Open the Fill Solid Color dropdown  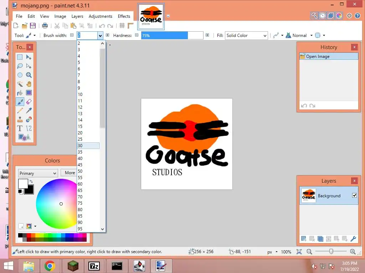(246, 35)
